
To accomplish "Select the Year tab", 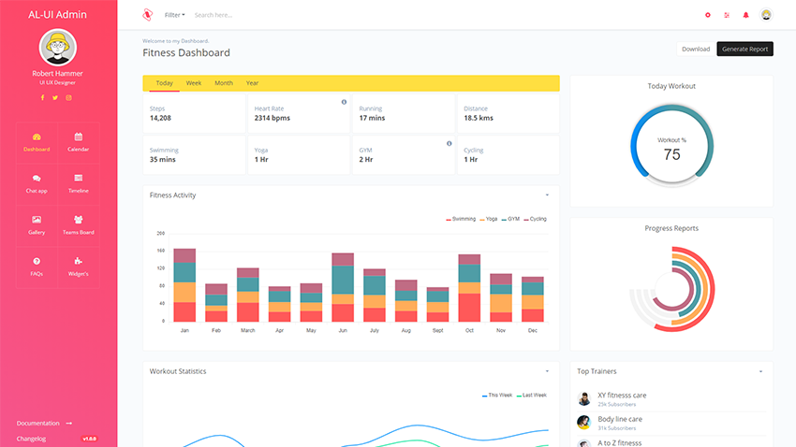I will click(252, 83).
